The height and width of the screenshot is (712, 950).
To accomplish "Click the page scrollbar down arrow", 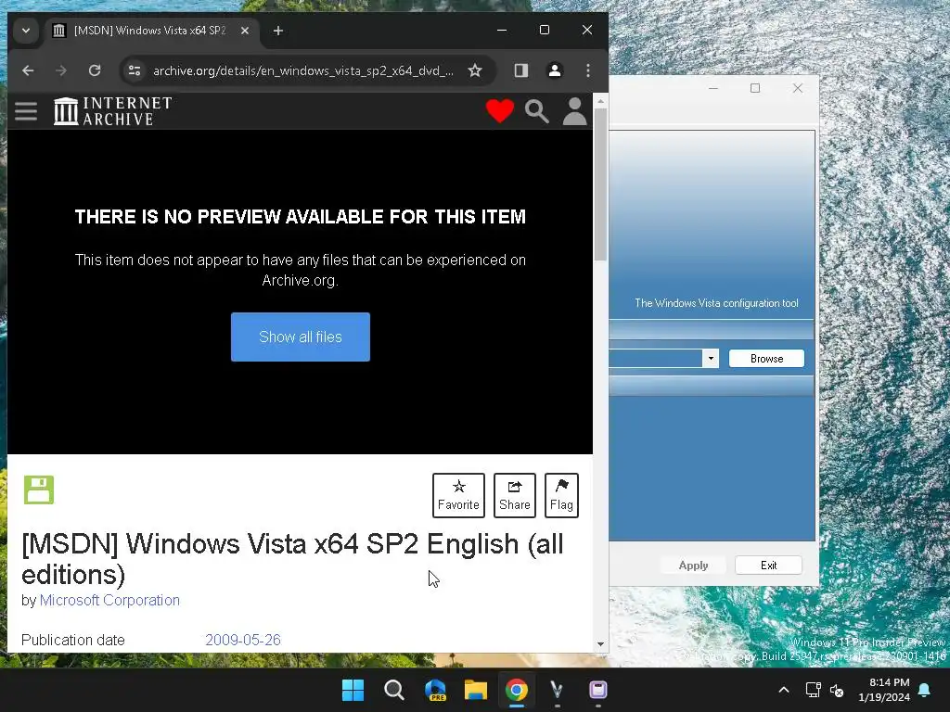I will click(600, 644).
